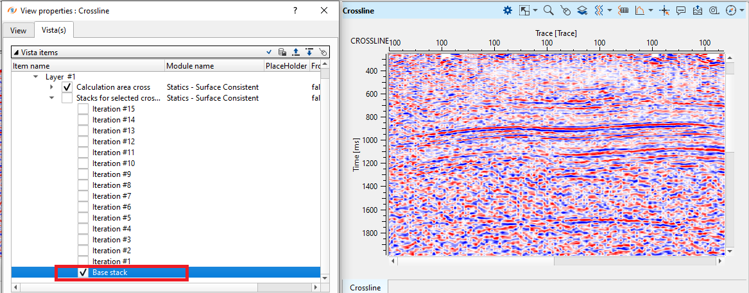Click the tape measure tool icon
Image resolution: width=749 pixels, height=293 pixels.
pos(714,10)
